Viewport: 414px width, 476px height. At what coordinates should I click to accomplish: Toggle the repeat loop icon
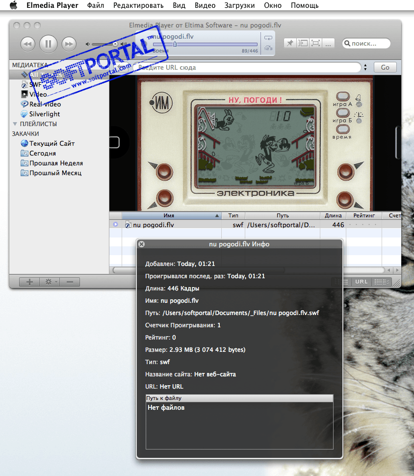[x=268, y=38]
